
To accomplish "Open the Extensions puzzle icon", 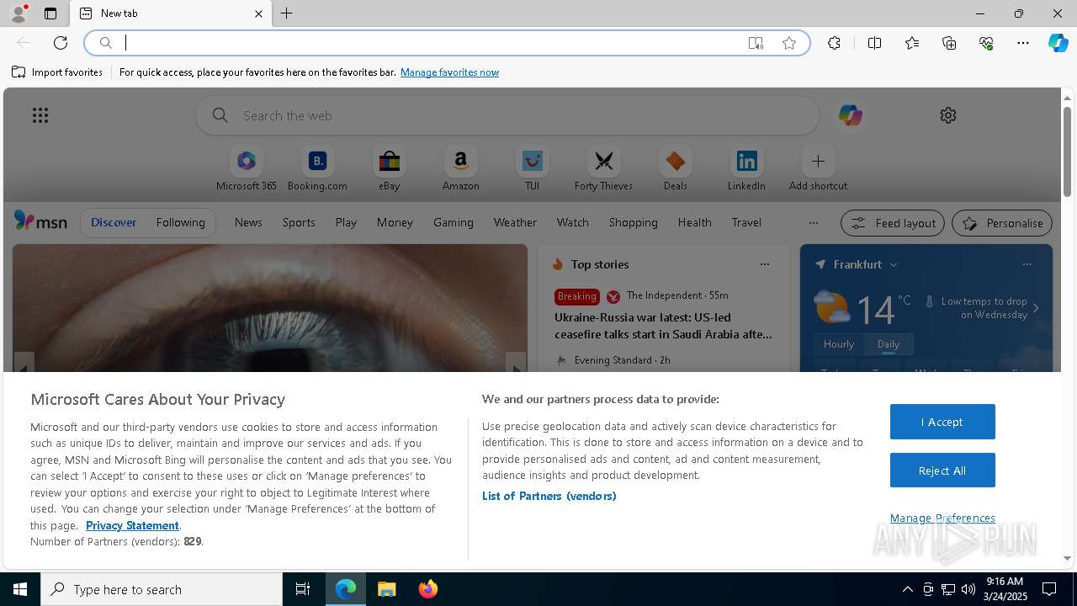I will coord(834,43).
